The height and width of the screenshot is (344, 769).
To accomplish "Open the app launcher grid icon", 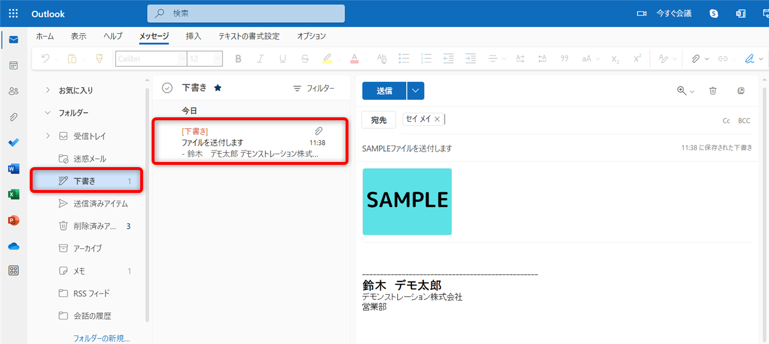I will (x=14, y=14).
